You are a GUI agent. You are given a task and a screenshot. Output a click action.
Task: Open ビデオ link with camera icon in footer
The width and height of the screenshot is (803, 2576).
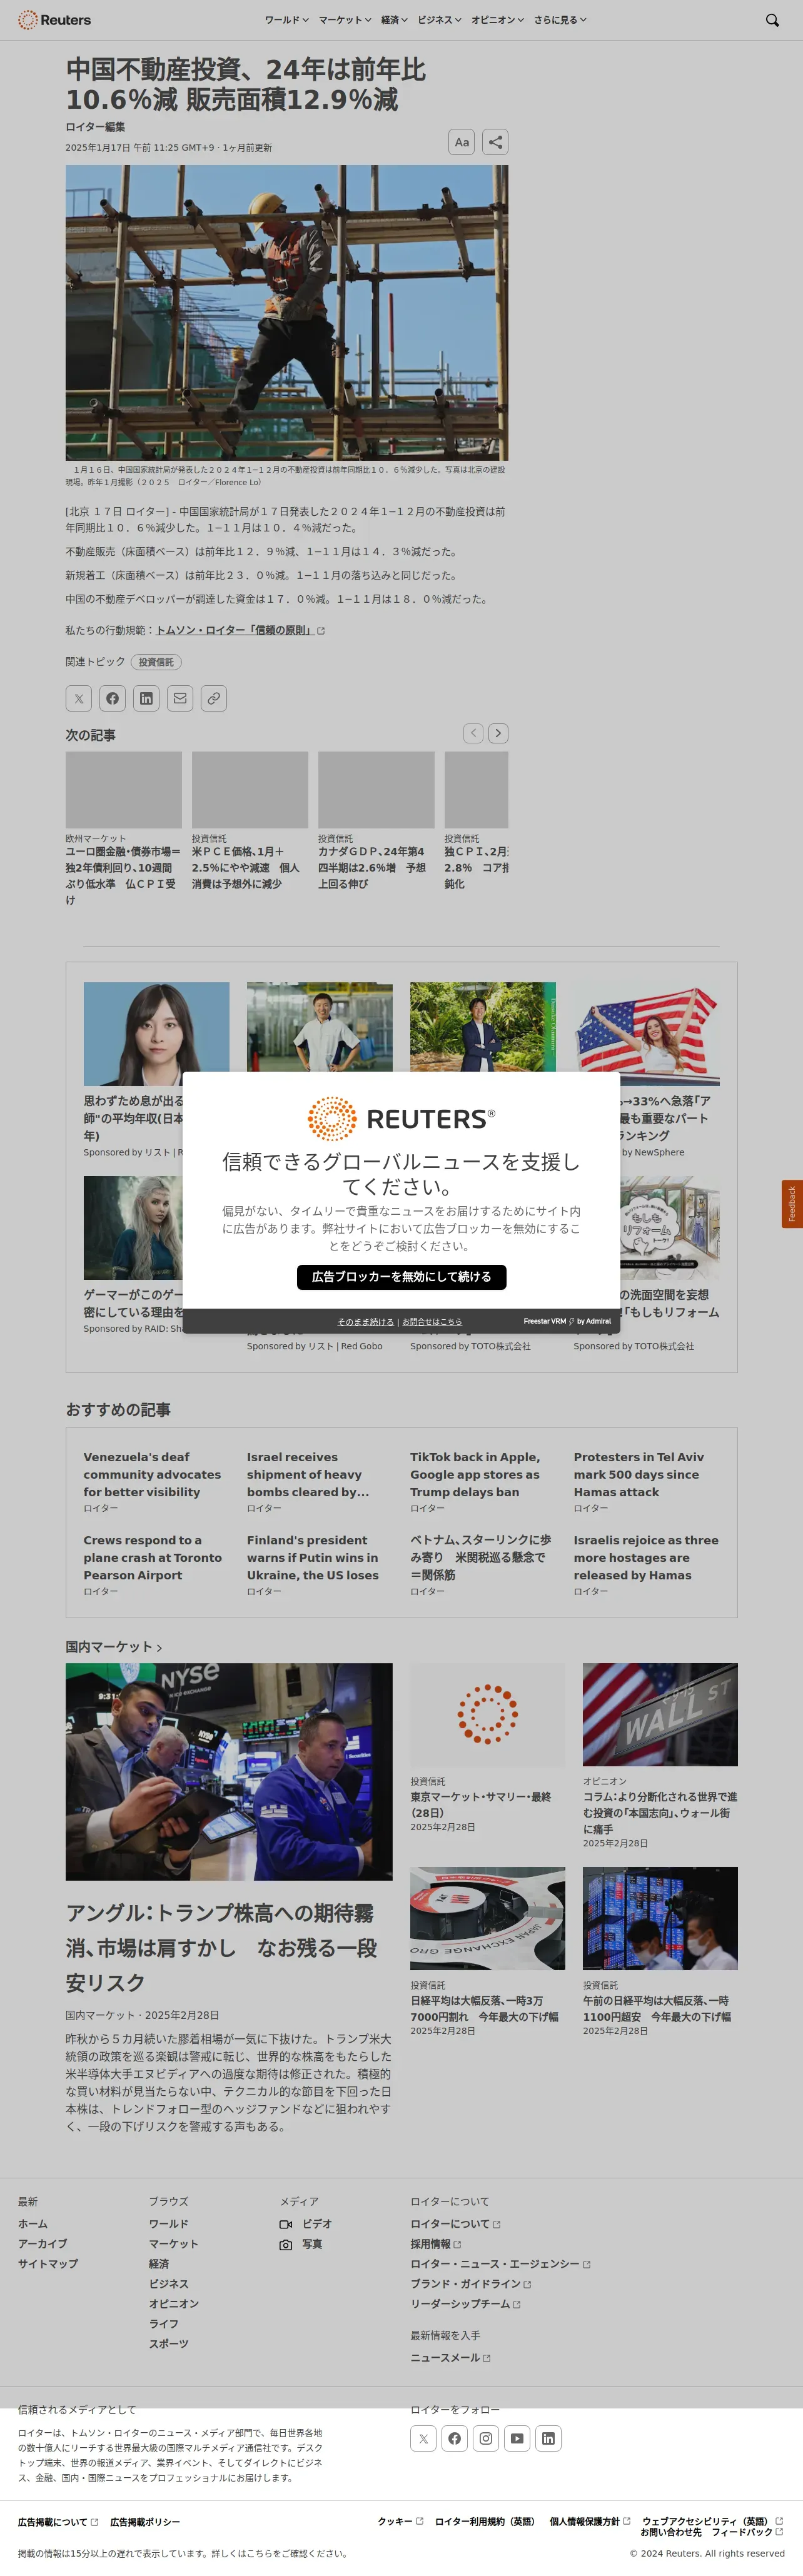(x=306, y=2224)
